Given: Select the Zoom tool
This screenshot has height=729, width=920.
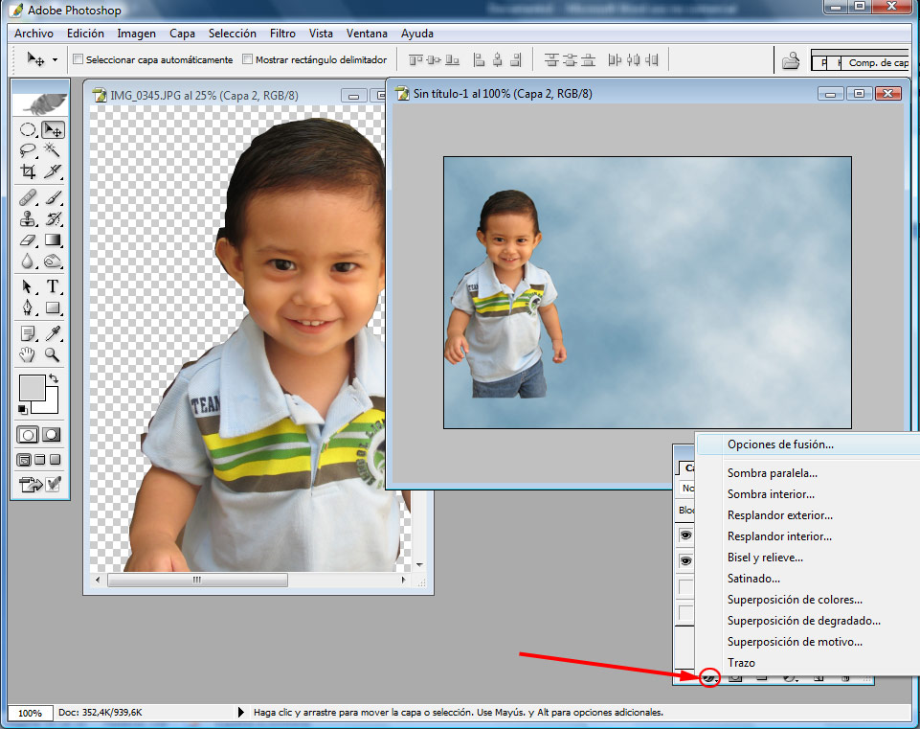Looking at the screenshot, I should coord(53,354).
